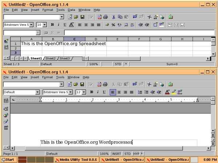Click Open file icon in Untitled2 window
The image size is (218, 163).
click(76, 17)
